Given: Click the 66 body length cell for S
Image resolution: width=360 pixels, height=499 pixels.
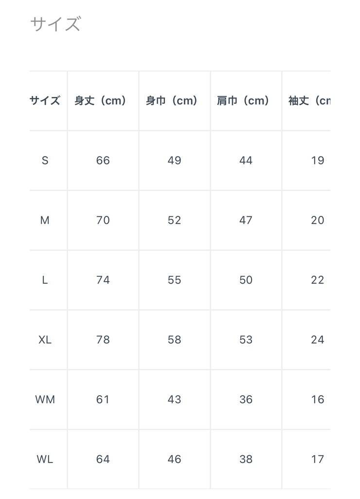Looking at the screenshot, I should [103, 161].
